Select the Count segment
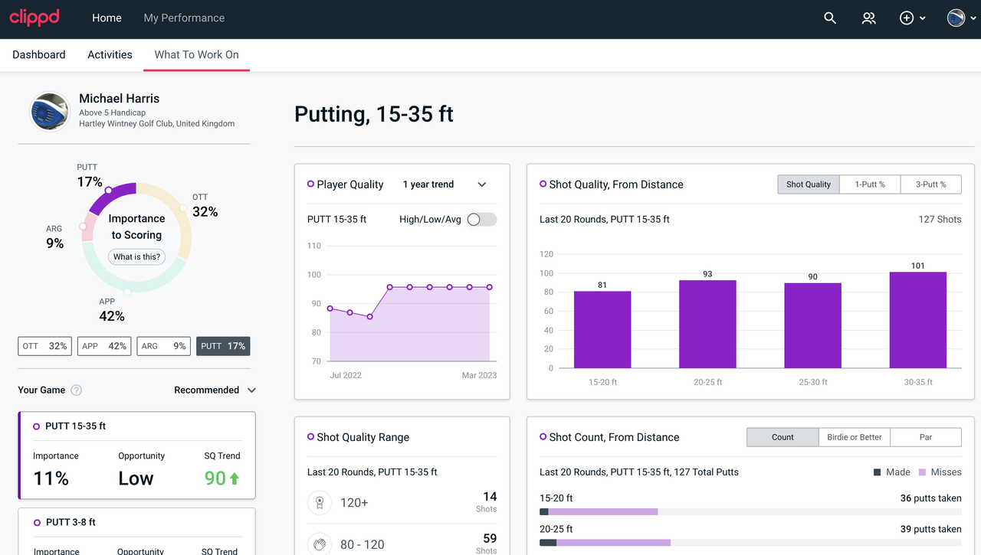981x555 pixels. tap(783, 437)
